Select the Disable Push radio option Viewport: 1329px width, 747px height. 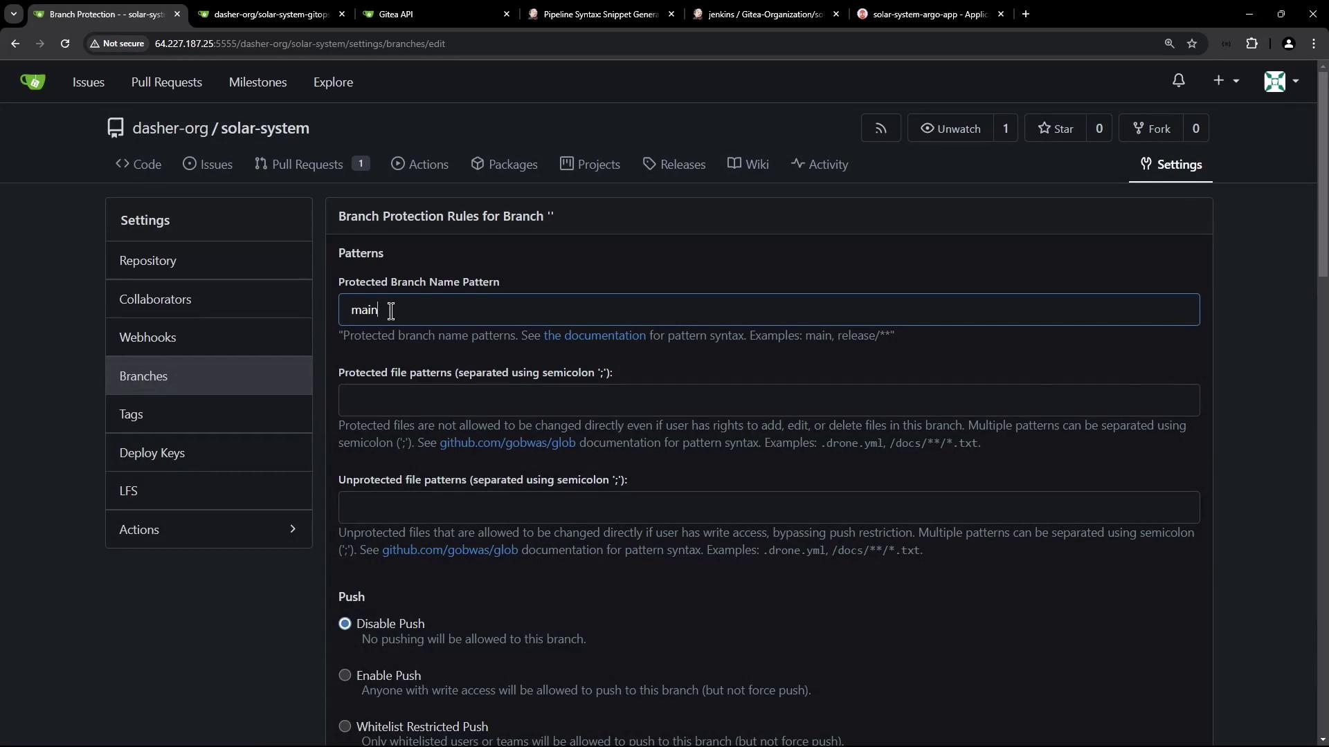345,624
